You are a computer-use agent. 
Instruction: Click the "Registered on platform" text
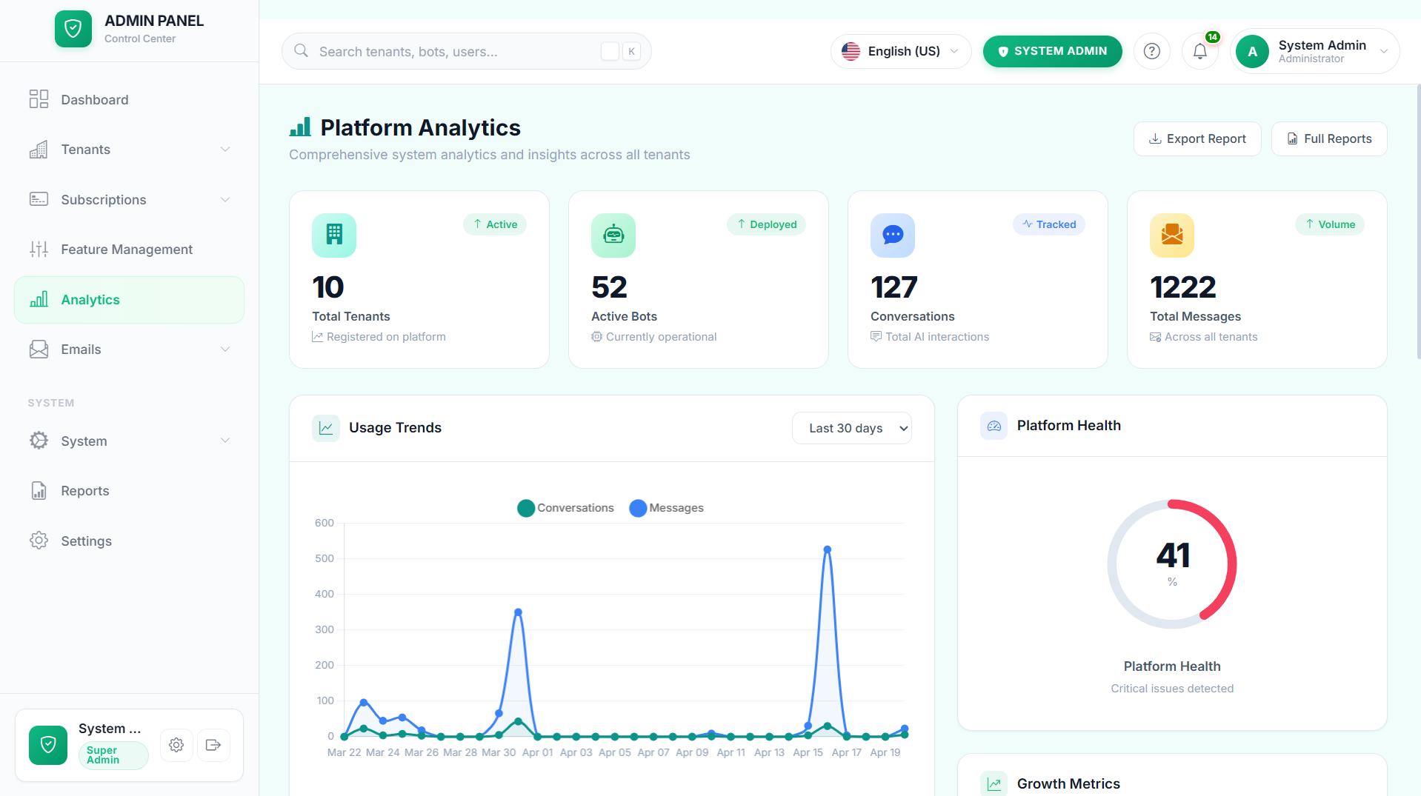386,337
